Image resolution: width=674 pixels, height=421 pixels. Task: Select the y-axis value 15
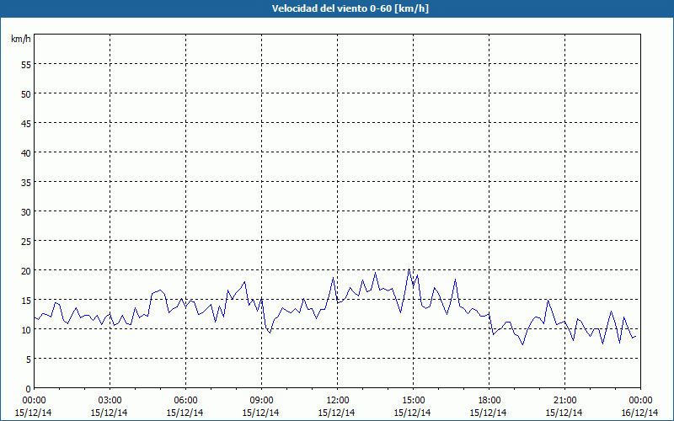click(x=26, y=301)
